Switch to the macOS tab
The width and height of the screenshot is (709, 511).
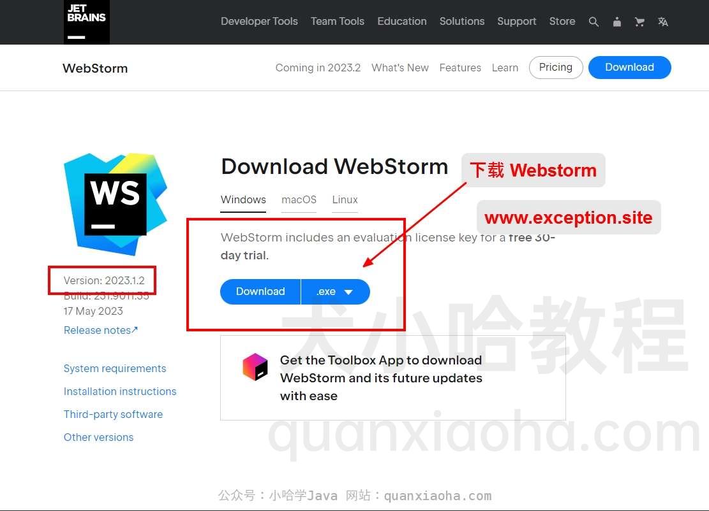(299, 200)
